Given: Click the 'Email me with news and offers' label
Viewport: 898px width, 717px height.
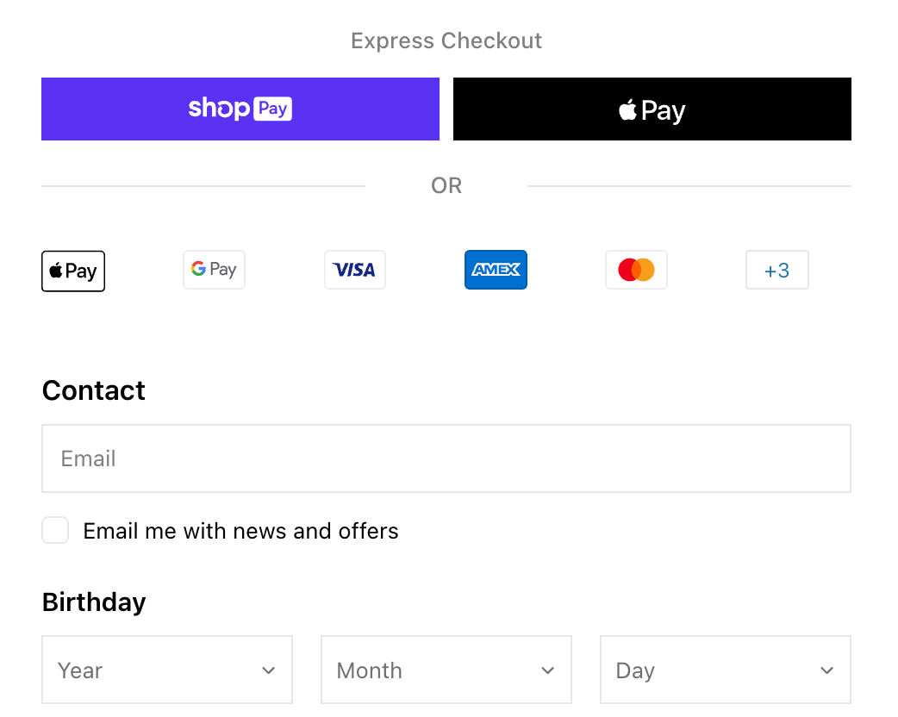Looking at the screenshot, I should coord(240,531).
